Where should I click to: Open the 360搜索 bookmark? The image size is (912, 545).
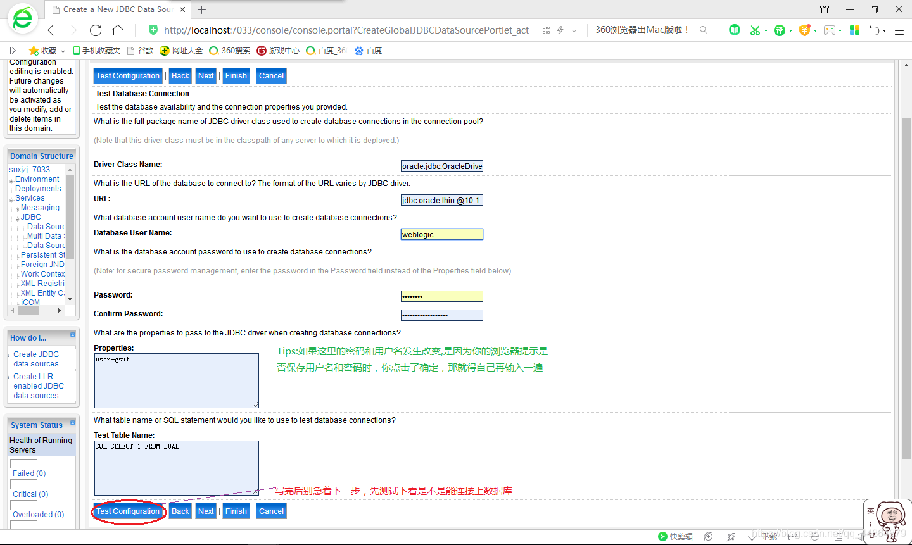pyautogui.click(x=229, y=50)
